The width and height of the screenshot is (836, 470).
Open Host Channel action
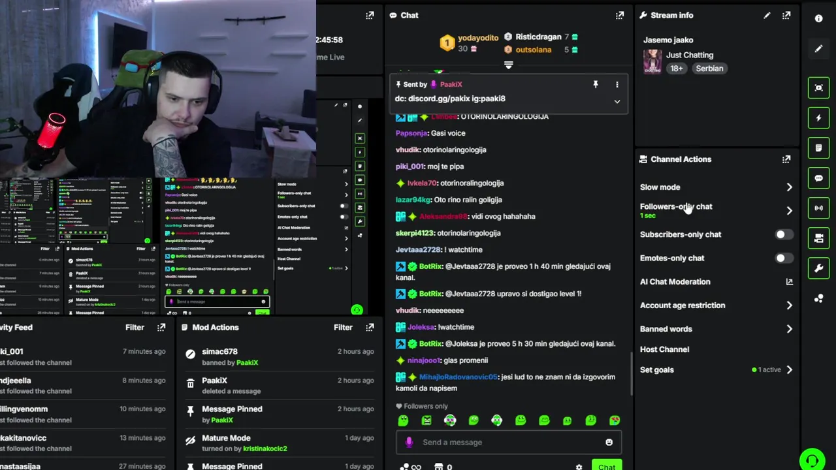click(x=664, y=349)
